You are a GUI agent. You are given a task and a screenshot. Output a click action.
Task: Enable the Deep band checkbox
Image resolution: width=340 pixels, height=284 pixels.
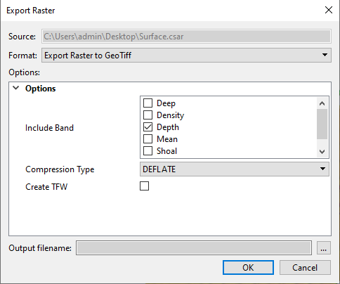pyautogui.click(x=148, y=103)
